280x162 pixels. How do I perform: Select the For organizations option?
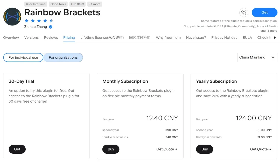63,57
